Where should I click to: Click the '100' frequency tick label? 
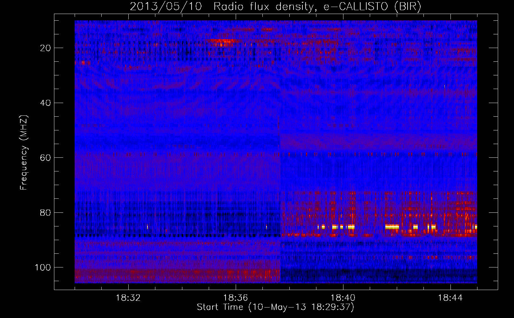[43, 267]
